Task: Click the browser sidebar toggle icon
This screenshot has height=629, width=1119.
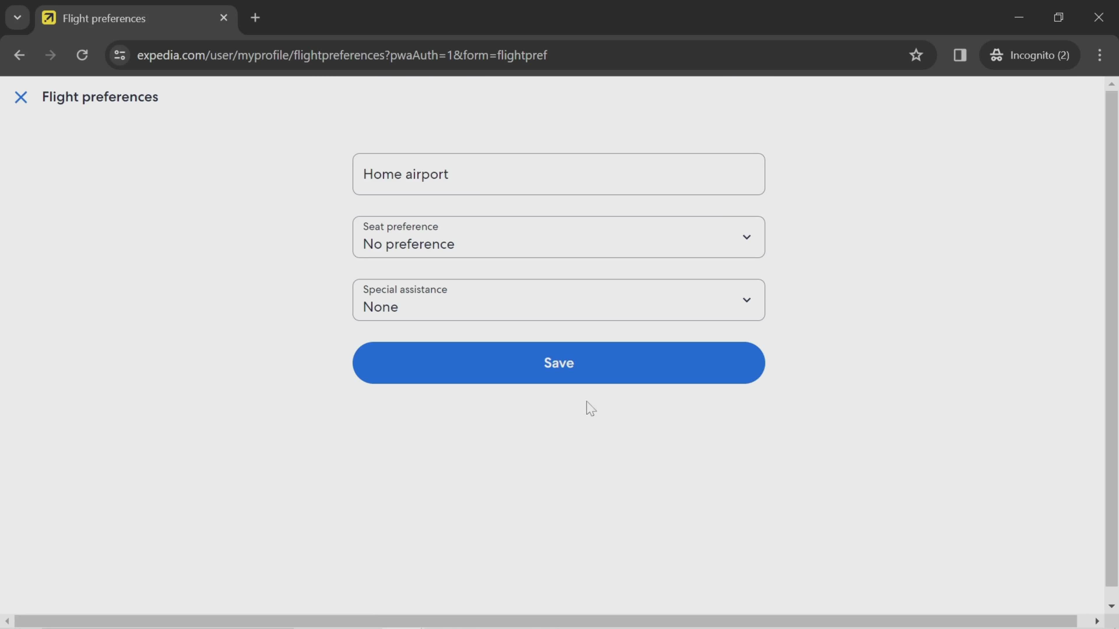Action: coord(960,54)
